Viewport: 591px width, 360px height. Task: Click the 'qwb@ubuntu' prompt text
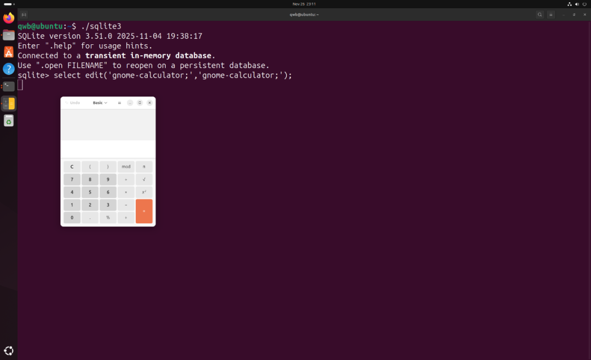[40, 26]
